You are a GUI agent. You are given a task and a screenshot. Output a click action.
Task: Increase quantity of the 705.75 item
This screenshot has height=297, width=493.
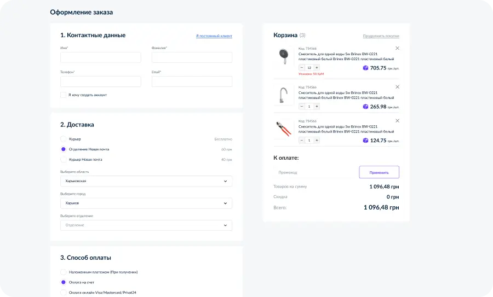pyautogui.click(x=317, y=67)
